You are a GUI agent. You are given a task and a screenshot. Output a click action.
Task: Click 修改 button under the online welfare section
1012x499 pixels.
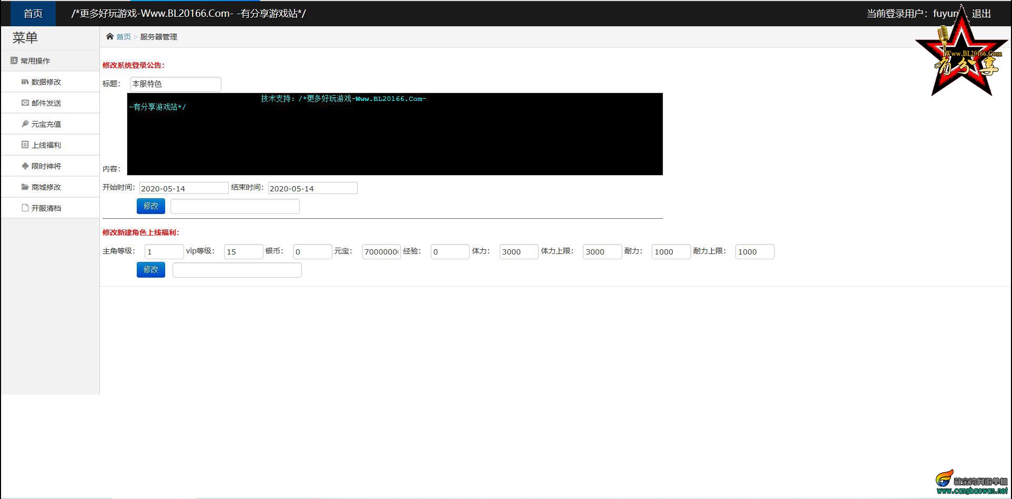click(151, 270)
